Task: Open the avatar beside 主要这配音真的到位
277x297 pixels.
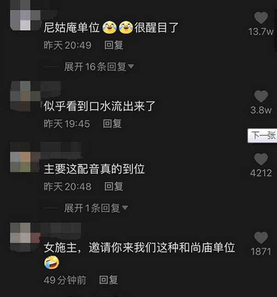Action: pos(25,157)
